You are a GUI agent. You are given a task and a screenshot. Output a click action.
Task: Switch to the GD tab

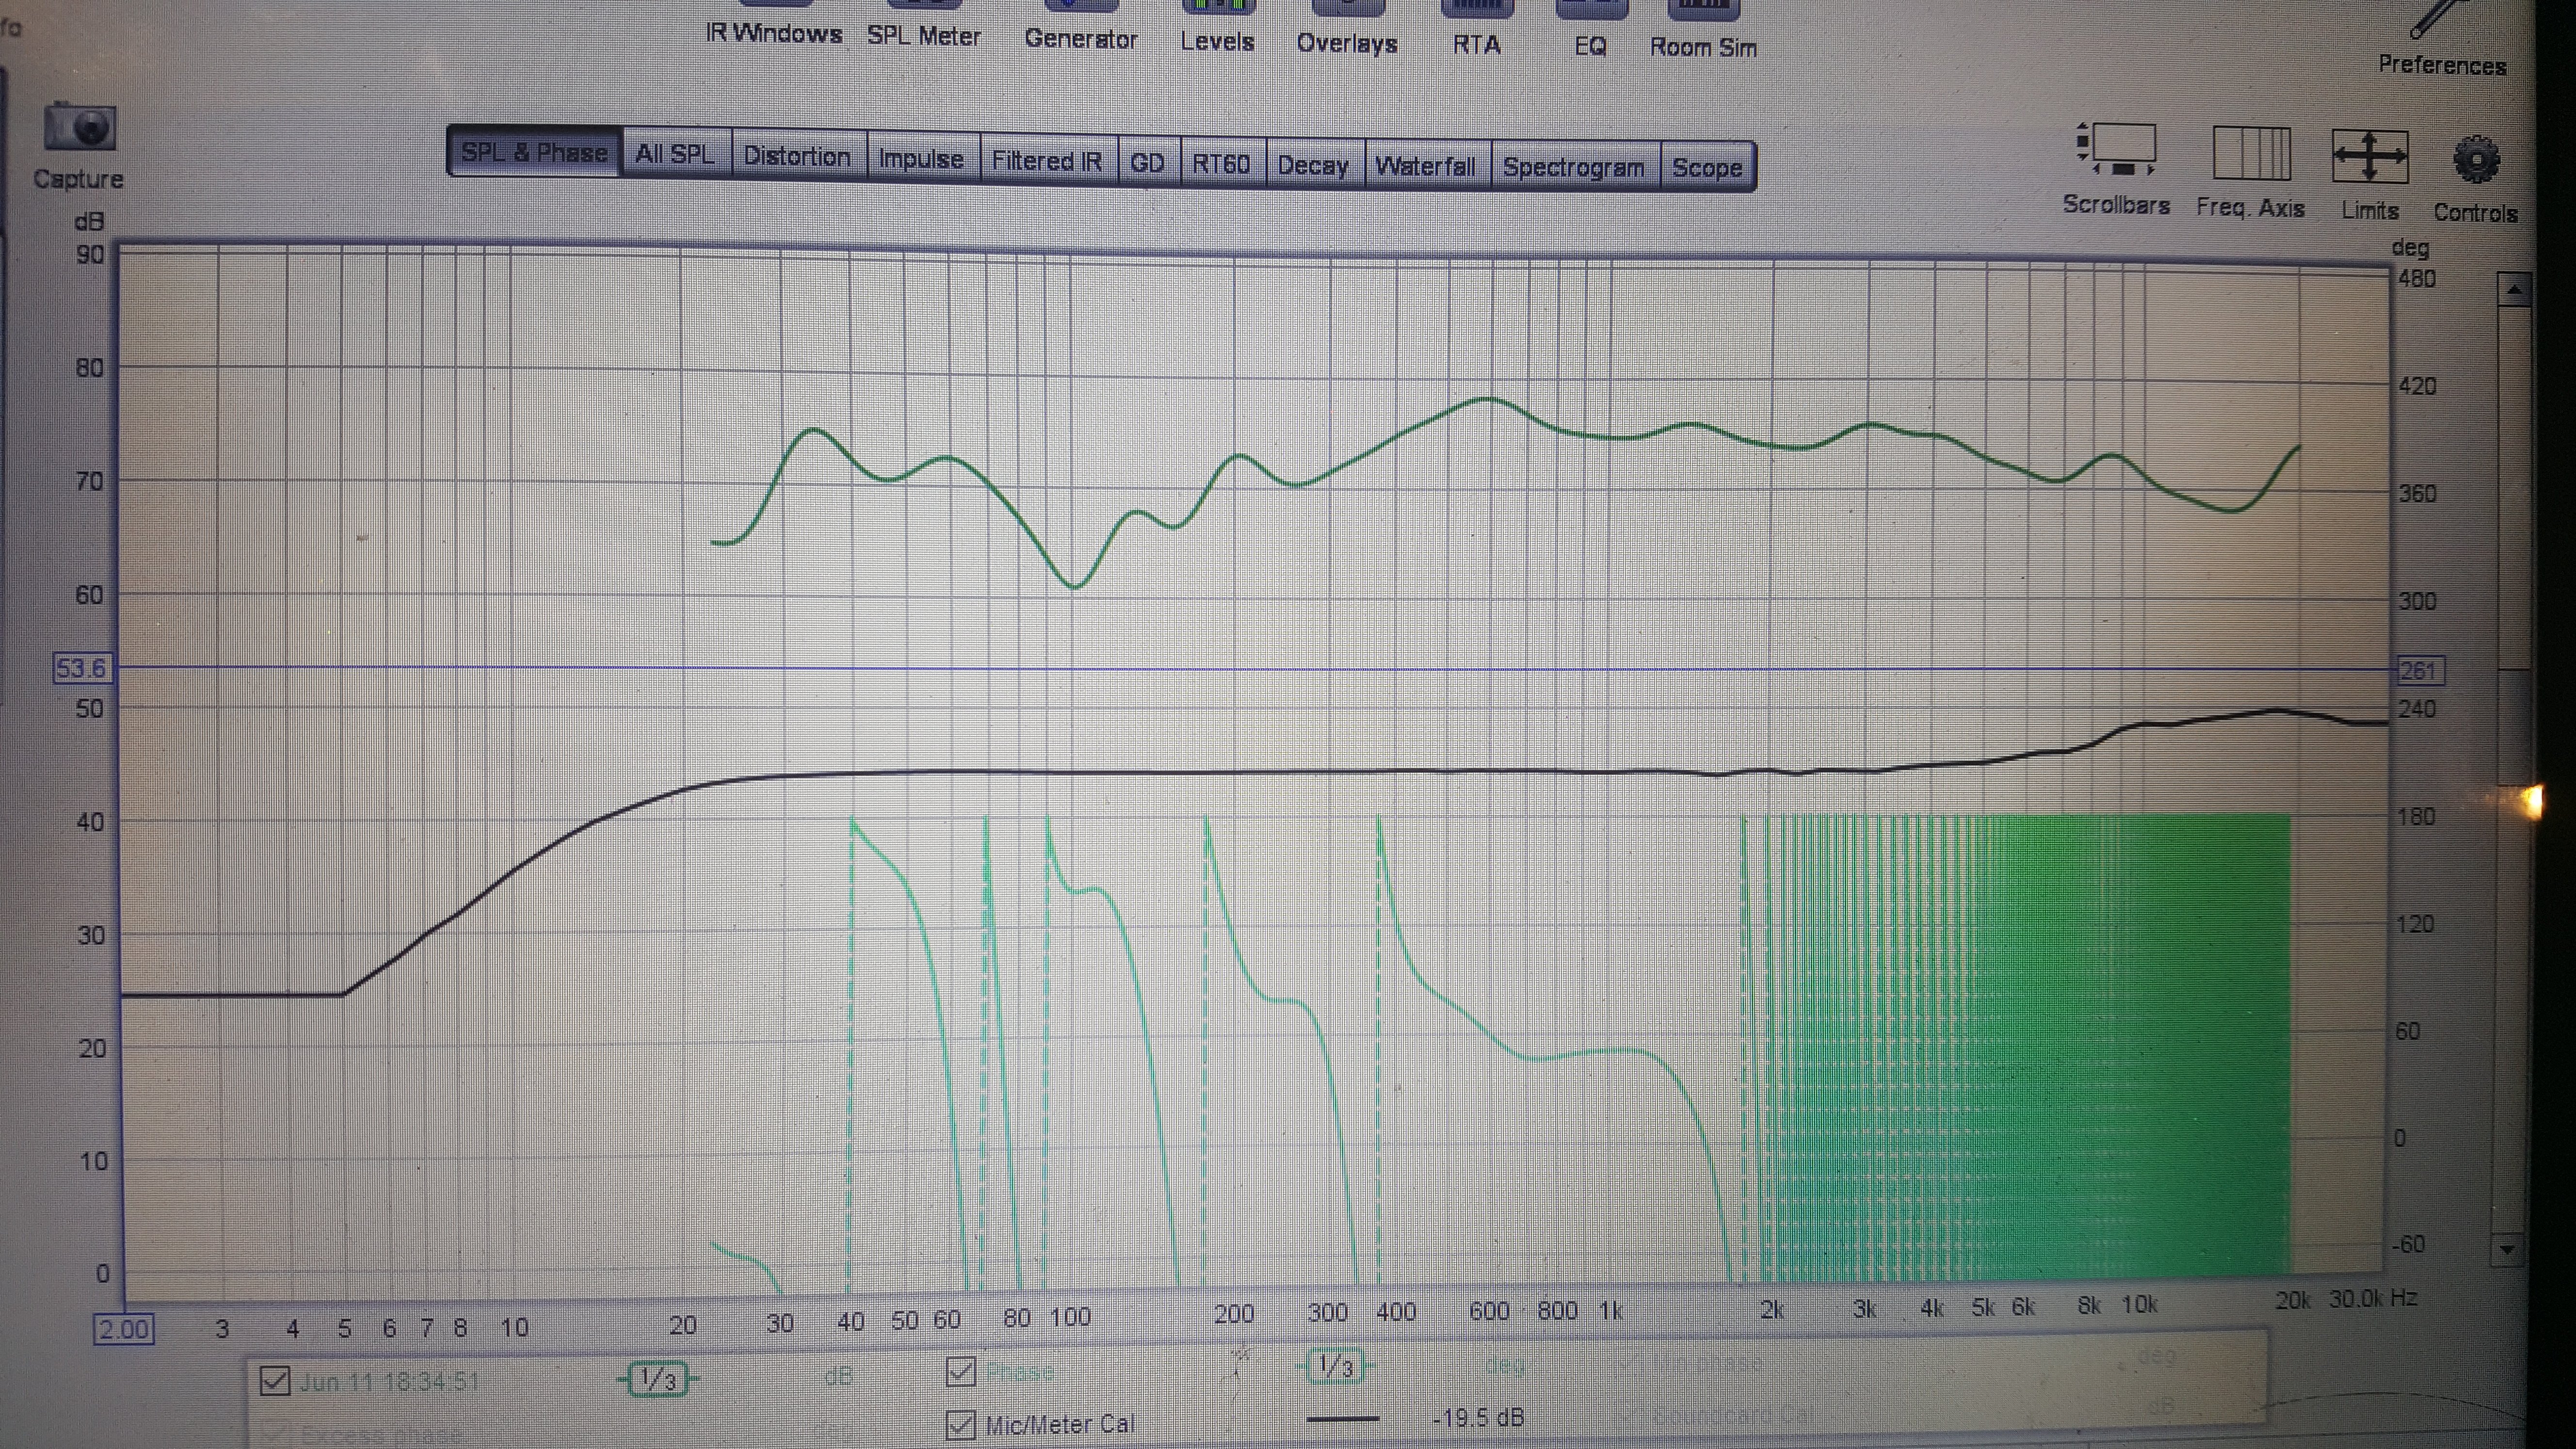coord(1147,162)
